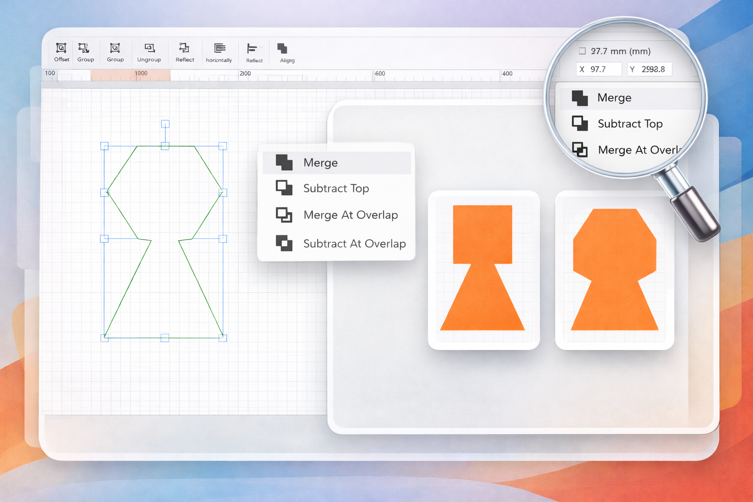
Task: Pick Merge At Overlap in the main menu
Action: pos(350,215)
